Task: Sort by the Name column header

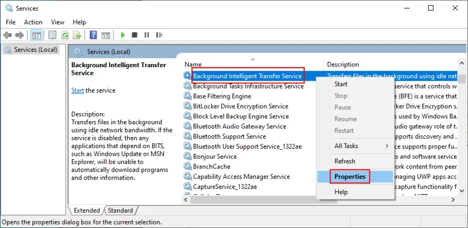Action: click(253, 64)
